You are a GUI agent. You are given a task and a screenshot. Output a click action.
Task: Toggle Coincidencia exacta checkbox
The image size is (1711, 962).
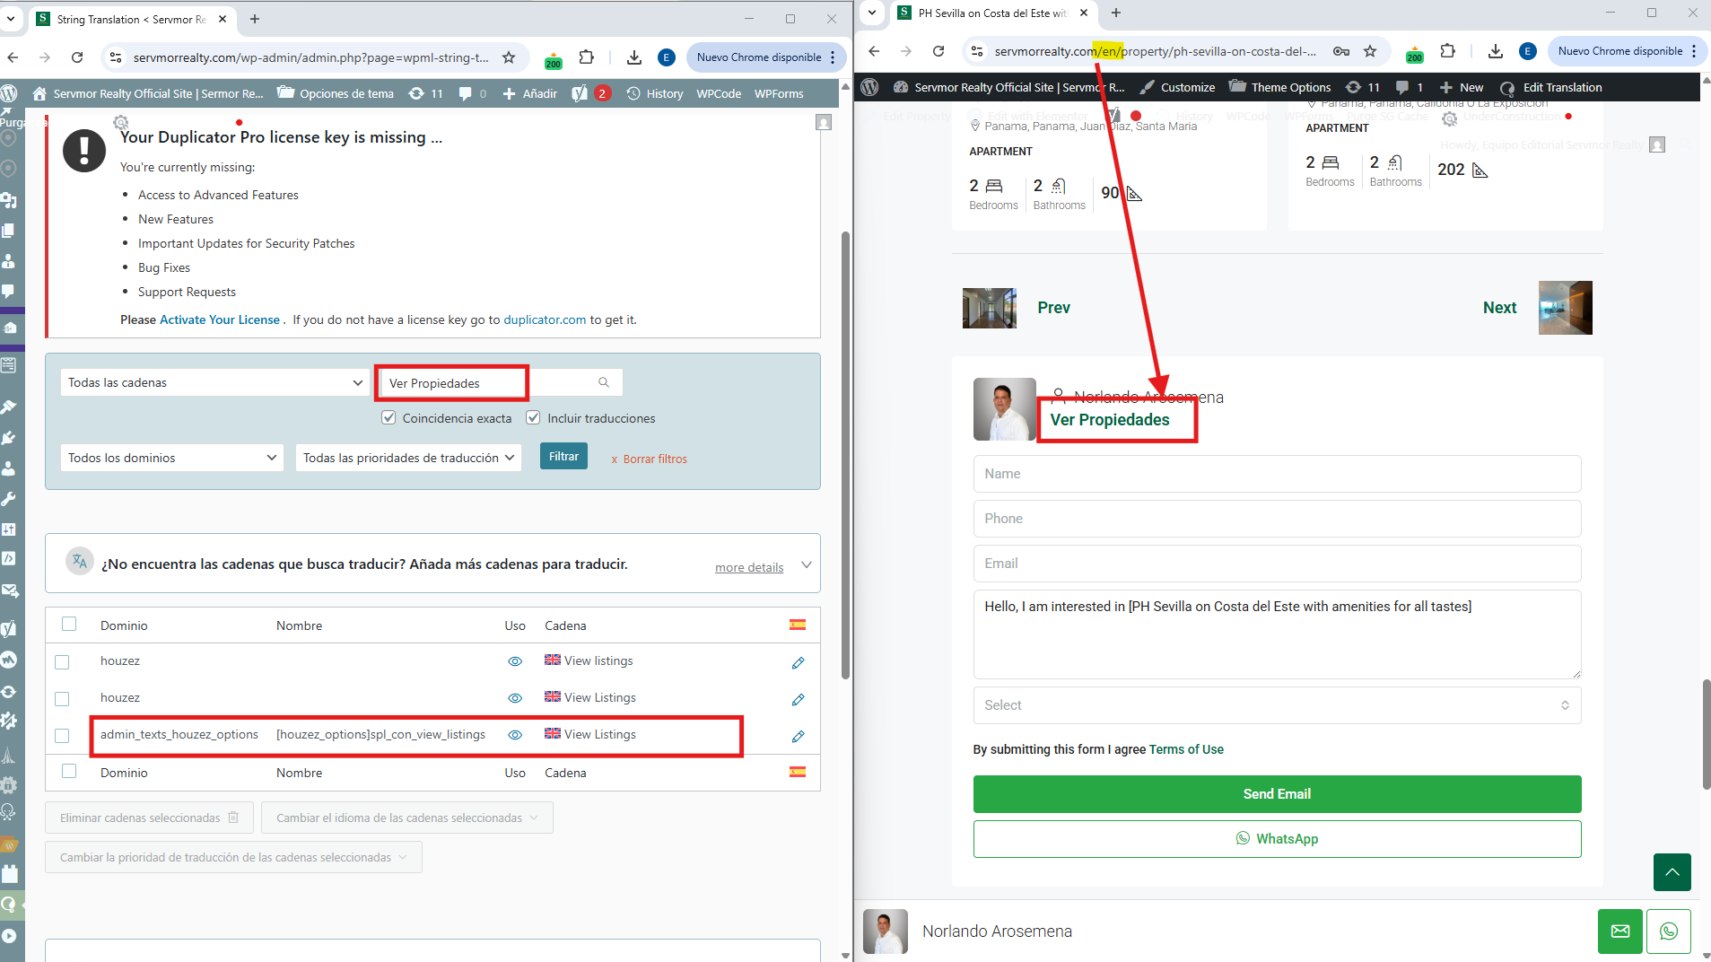coord(388,417)
